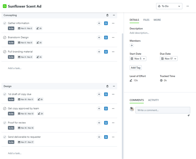Click blue square icon on Brainstorm Design row
The width and height of the screenshot is (196, 159).
(106, 37)
